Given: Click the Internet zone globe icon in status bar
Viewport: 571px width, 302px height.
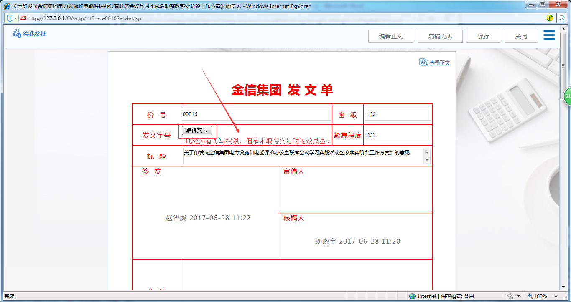Looking at the screenshot, I should [x=413, y=296].
